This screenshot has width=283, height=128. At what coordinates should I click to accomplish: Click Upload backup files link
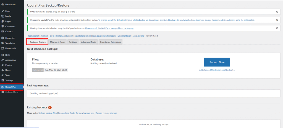48,113
